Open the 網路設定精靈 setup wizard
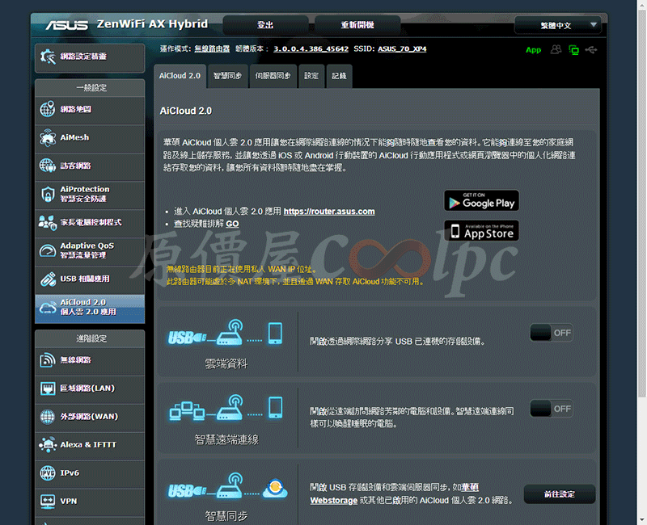Viewport: 647px width, 525px height. [90, 57]
